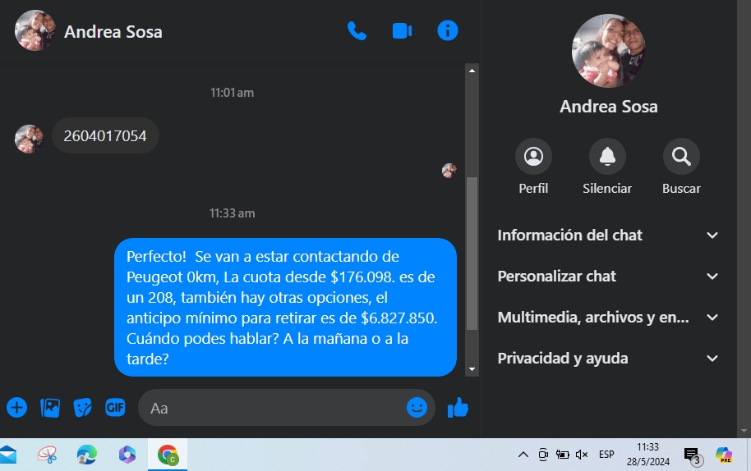Attach a photo with the image icon
Viewport: 751px width, 471px height.
point(50,408)
